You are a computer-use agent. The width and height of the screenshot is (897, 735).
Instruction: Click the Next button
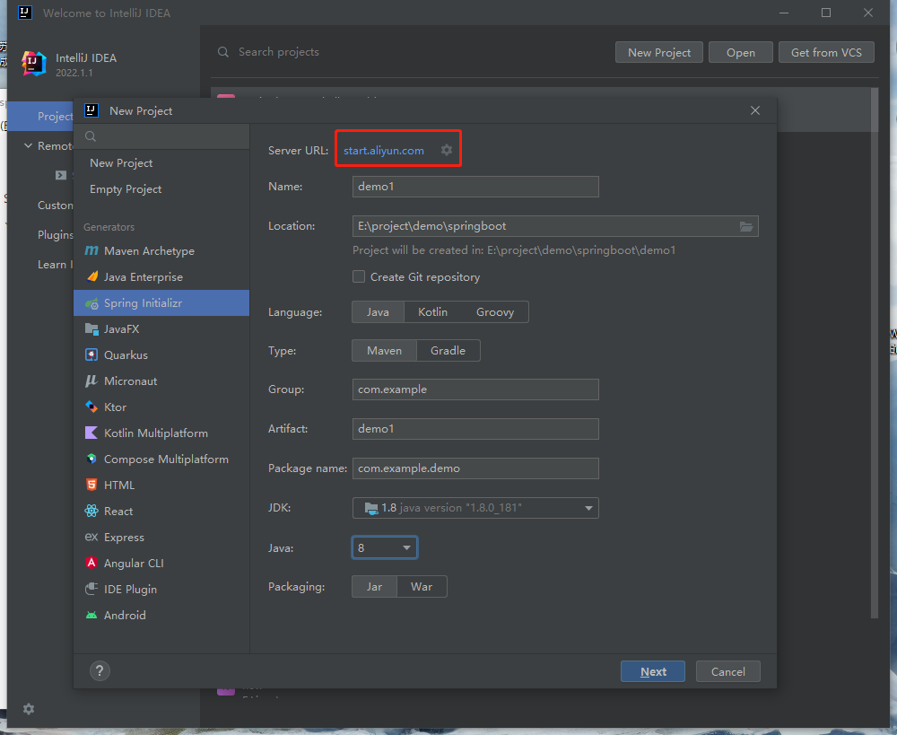pos(653,671)
